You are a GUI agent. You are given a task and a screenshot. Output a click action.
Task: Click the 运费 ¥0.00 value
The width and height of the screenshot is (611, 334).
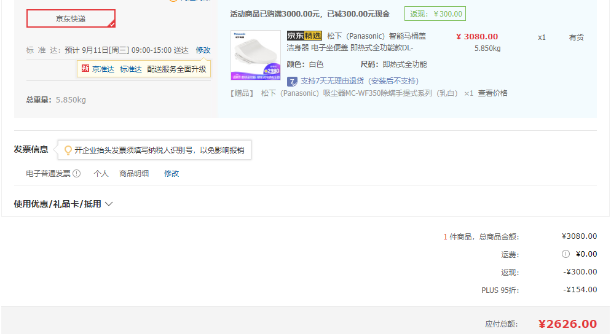tap(586, 254)
